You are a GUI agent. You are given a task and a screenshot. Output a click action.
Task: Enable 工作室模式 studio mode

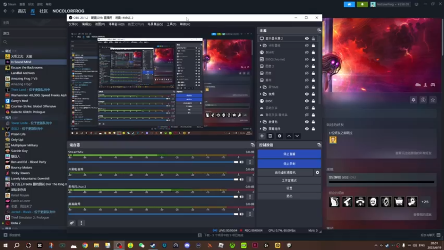click(289, 180)
